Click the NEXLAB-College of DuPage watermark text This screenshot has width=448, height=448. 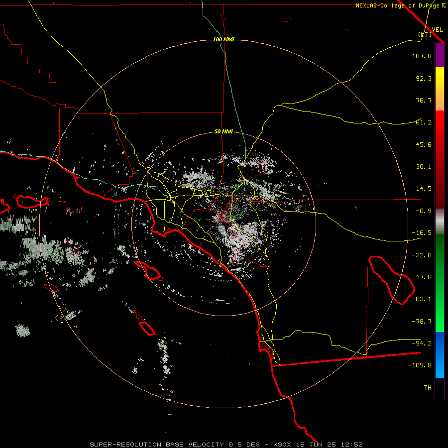[x=400, y=5]
